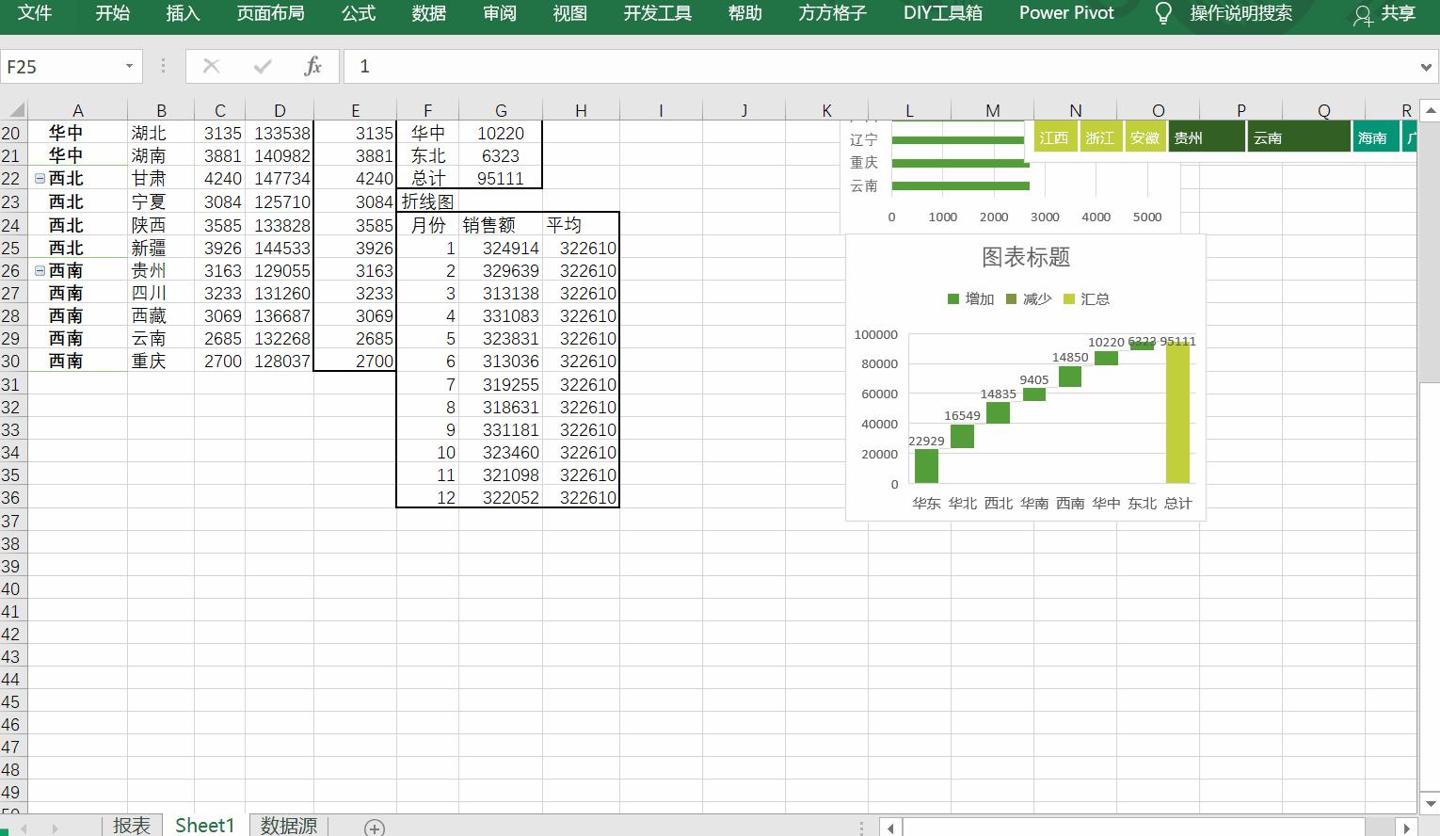Select the 月份 header cell
The width and height of the screenshot is (1440, 836).
(x=427, y=225)
